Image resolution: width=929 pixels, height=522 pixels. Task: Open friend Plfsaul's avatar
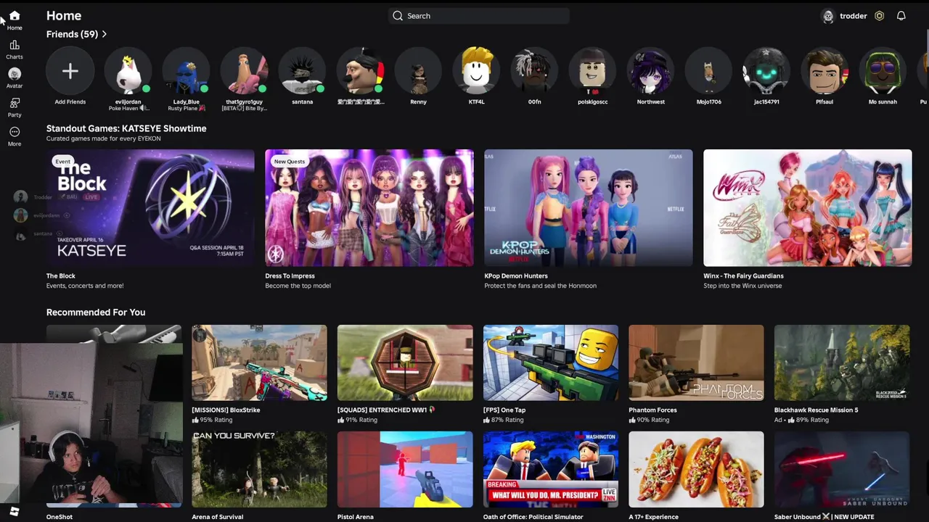tap(825, 71)
